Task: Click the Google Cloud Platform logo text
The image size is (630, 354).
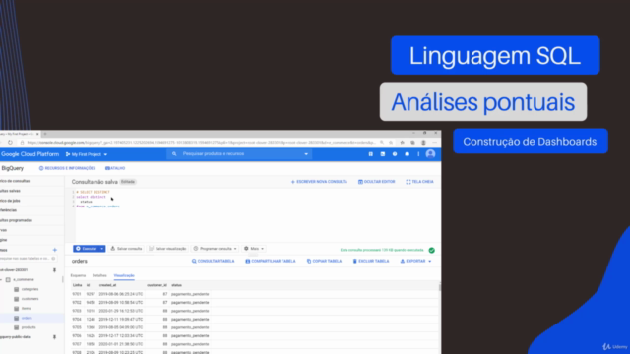Action: pyautogui.click(x=30, y=154)
